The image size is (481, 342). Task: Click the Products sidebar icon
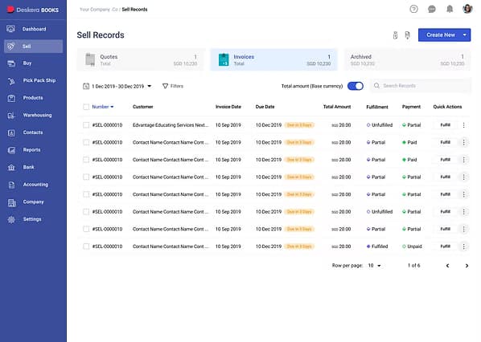click(11, 98)
